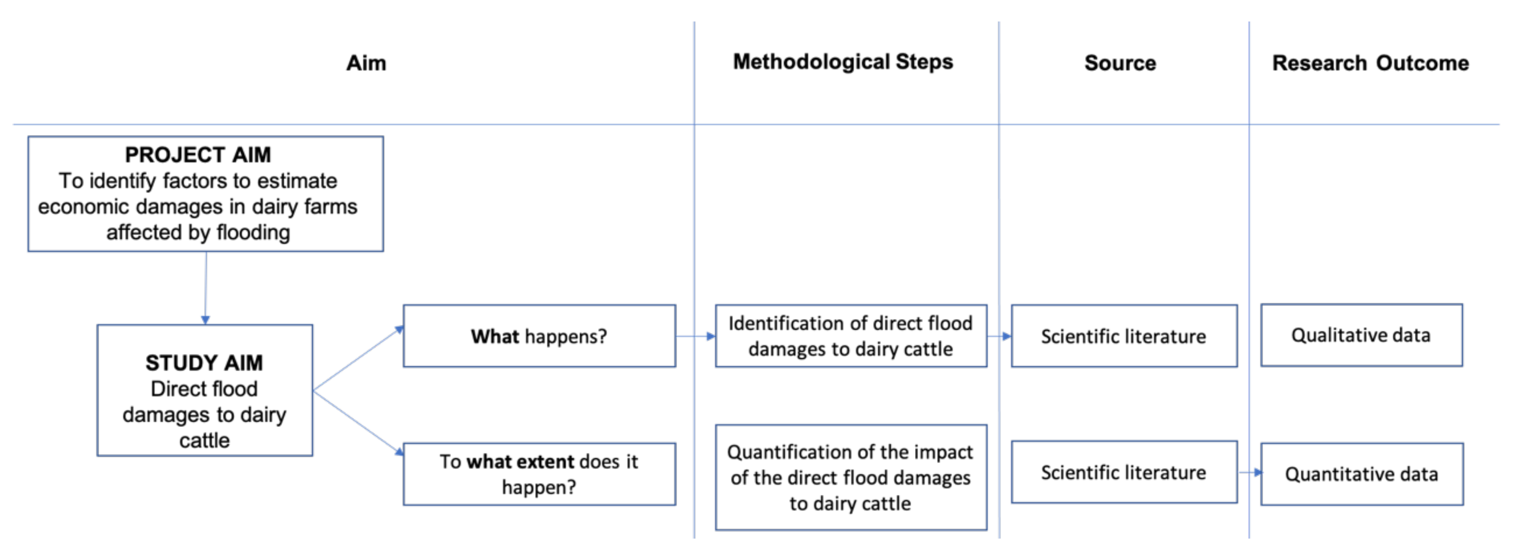Click the Aim column header
Screen dimensions: 1515x555
tap(366, 63)
